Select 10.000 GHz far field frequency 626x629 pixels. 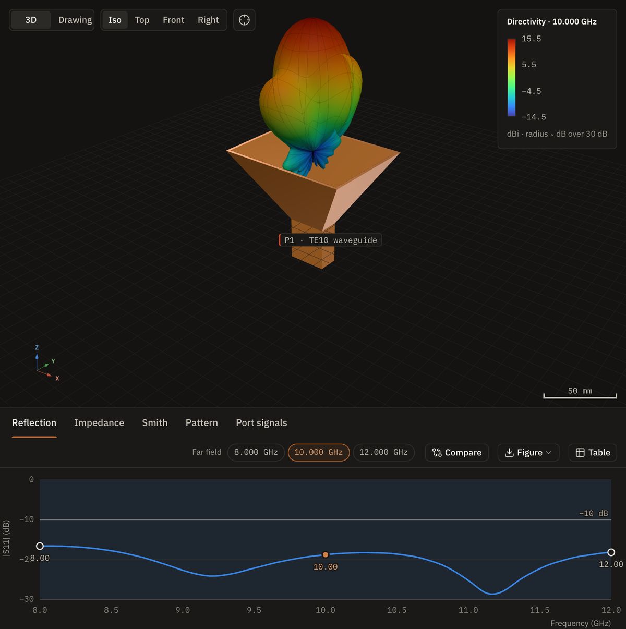(x=319, y=452)
